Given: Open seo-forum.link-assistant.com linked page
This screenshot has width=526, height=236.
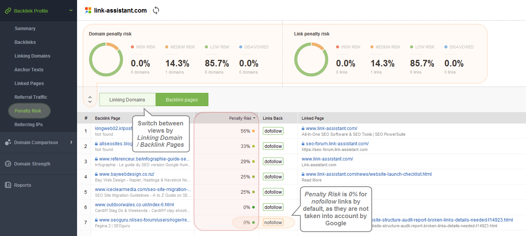Looking at the screenshot, I should pos(337,144).
